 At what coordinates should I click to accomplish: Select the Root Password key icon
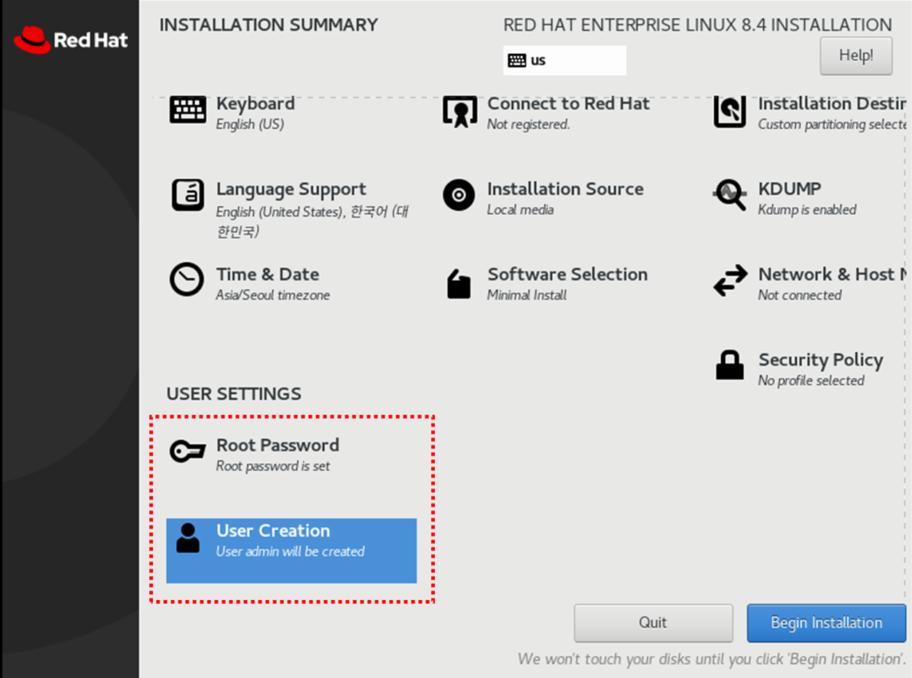coord(187,452)
